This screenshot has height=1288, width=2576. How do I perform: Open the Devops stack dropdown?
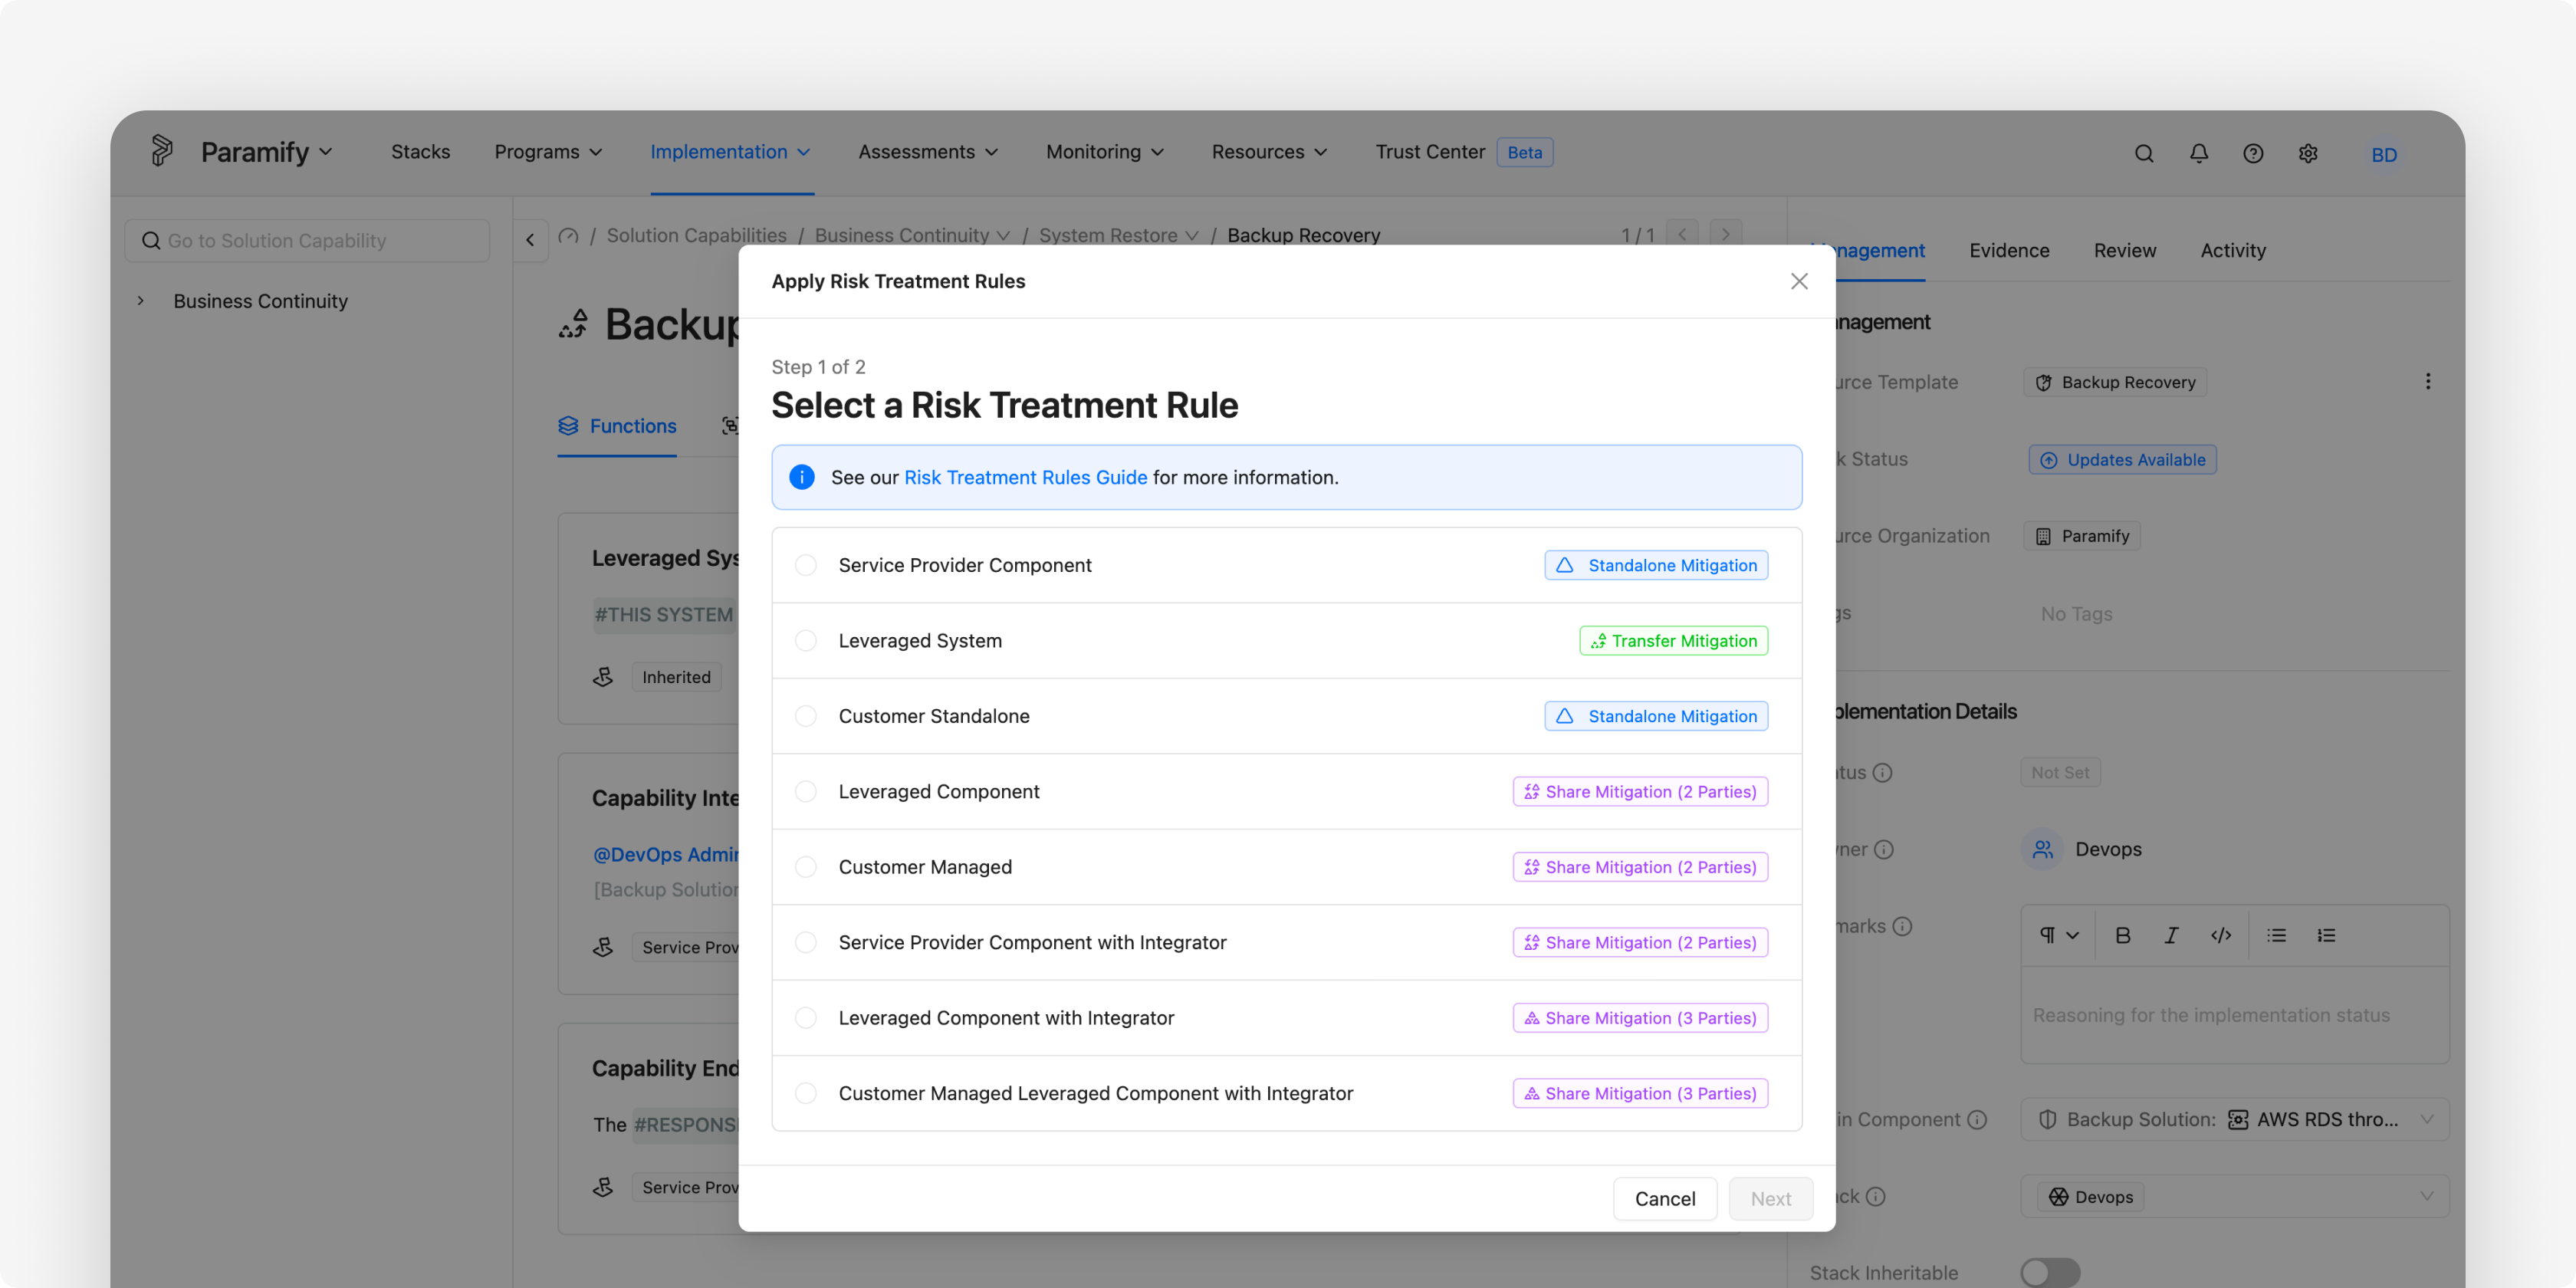pyautogui.click(x=2234, y=1196)
